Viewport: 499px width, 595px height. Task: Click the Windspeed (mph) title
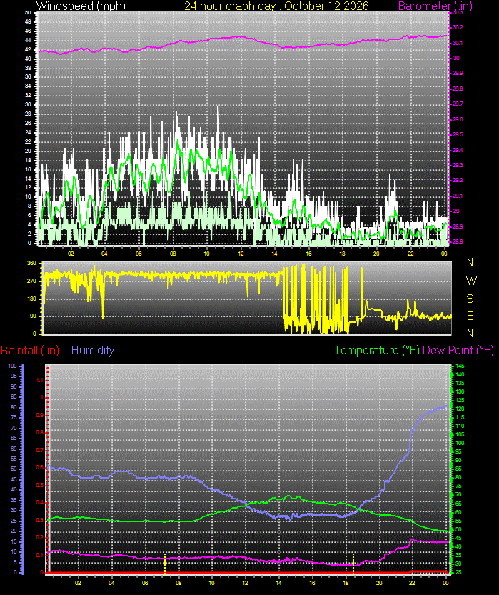point(81,6)
